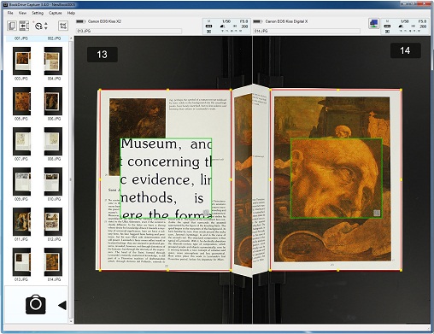Click left camera 1/50 shutter speed value
Viewport: 434px width, 334px height.
pyautogui.click(x=226, y=21)
